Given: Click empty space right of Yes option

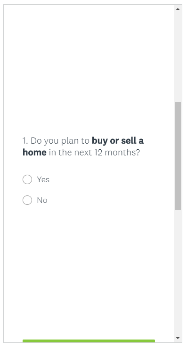Looking at the screenshot, I should [111, 179].
